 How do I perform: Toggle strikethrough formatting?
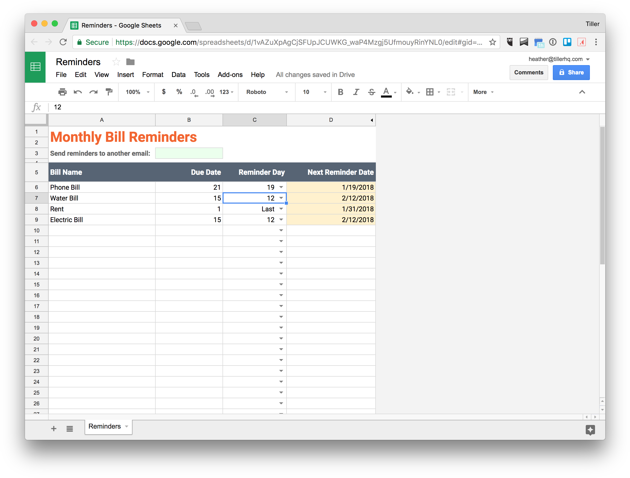click(x=371, y=92)
